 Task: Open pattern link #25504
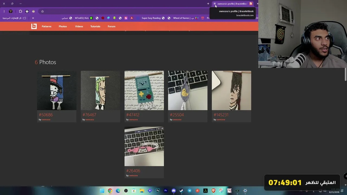pyautogui.click(x=177, y=115)
